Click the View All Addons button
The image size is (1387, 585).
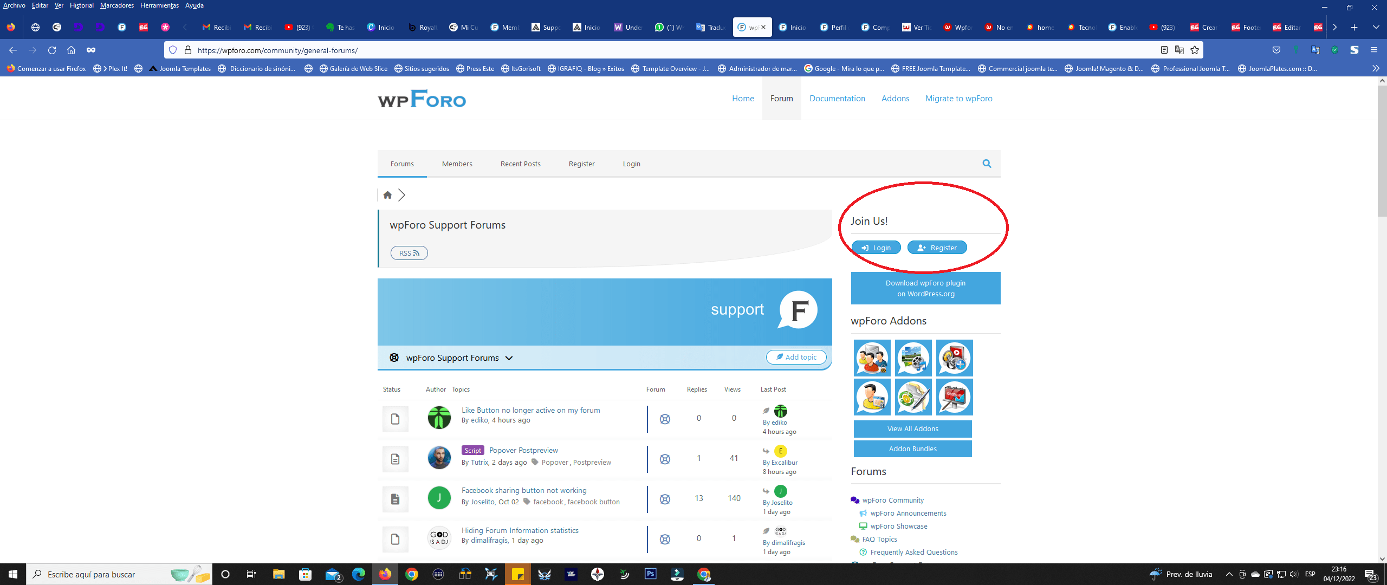click(x=912, y=428)
